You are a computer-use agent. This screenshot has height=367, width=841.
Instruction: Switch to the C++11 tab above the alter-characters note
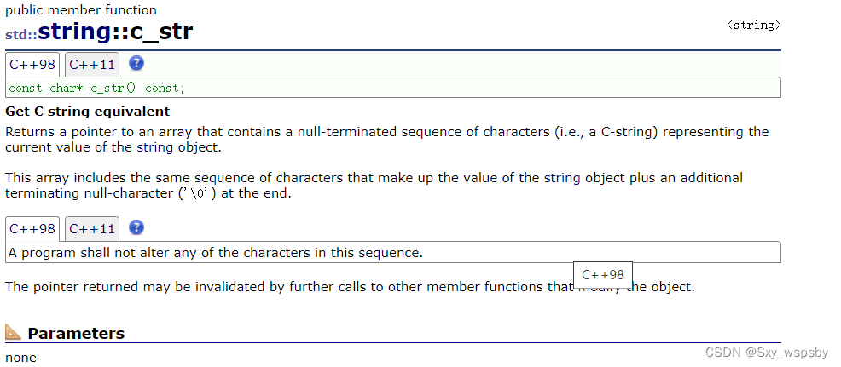(x=92, y=229)
